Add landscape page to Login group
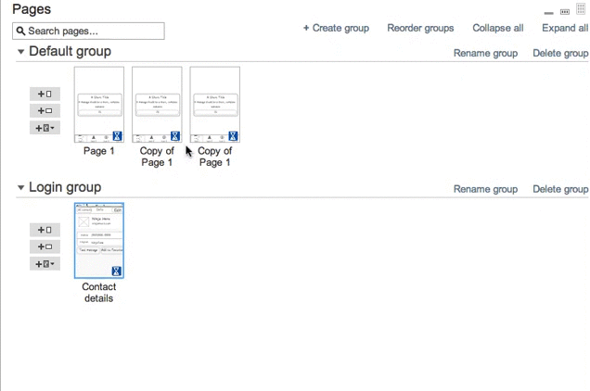590x391 pixels. 45,246
